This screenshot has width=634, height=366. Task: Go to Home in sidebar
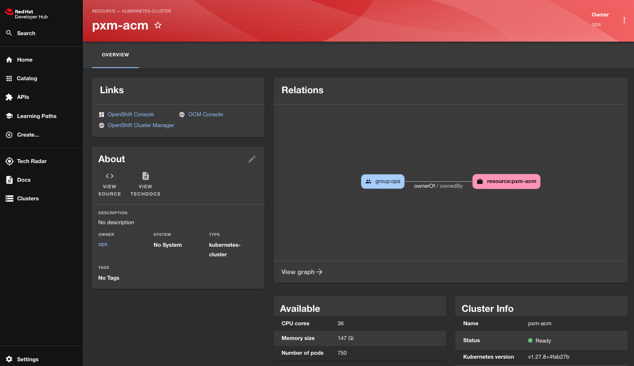[25, 60]
